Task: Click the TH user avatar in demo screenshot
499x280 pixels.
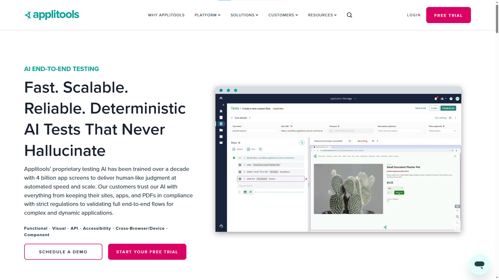Action: [x=457, y=99]
